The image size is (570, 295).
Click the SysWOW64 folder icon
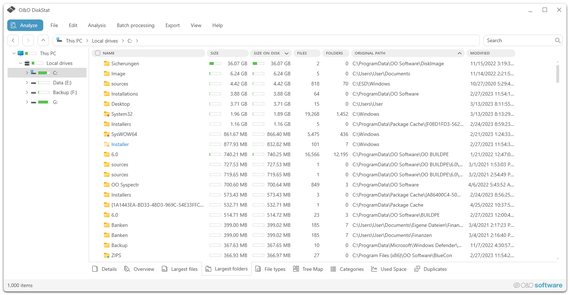tap(107, 134)
